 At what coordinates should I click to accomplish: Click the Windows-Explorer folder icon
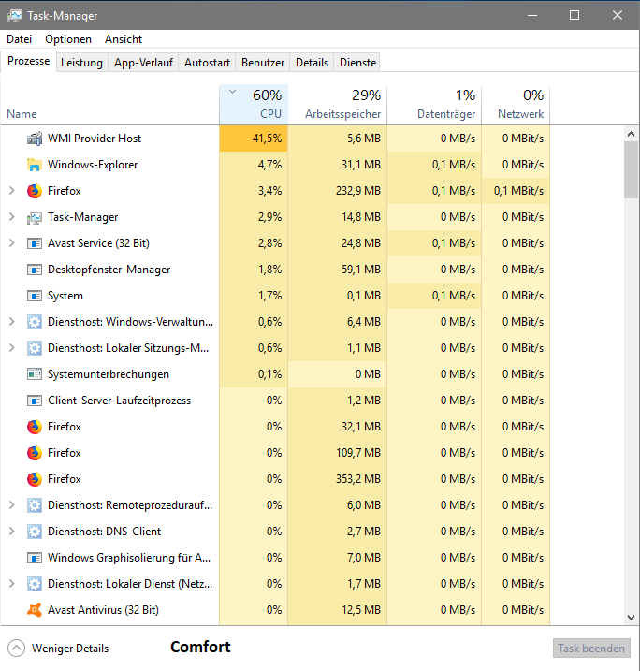click(x=35, y=165)
